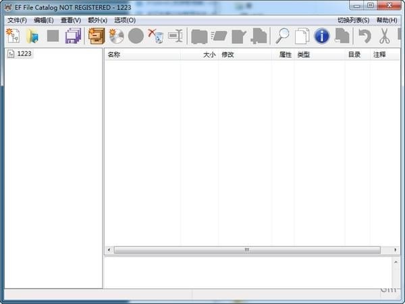
Task: Click the blank document page icon
Action: click(x=302, y=36)
